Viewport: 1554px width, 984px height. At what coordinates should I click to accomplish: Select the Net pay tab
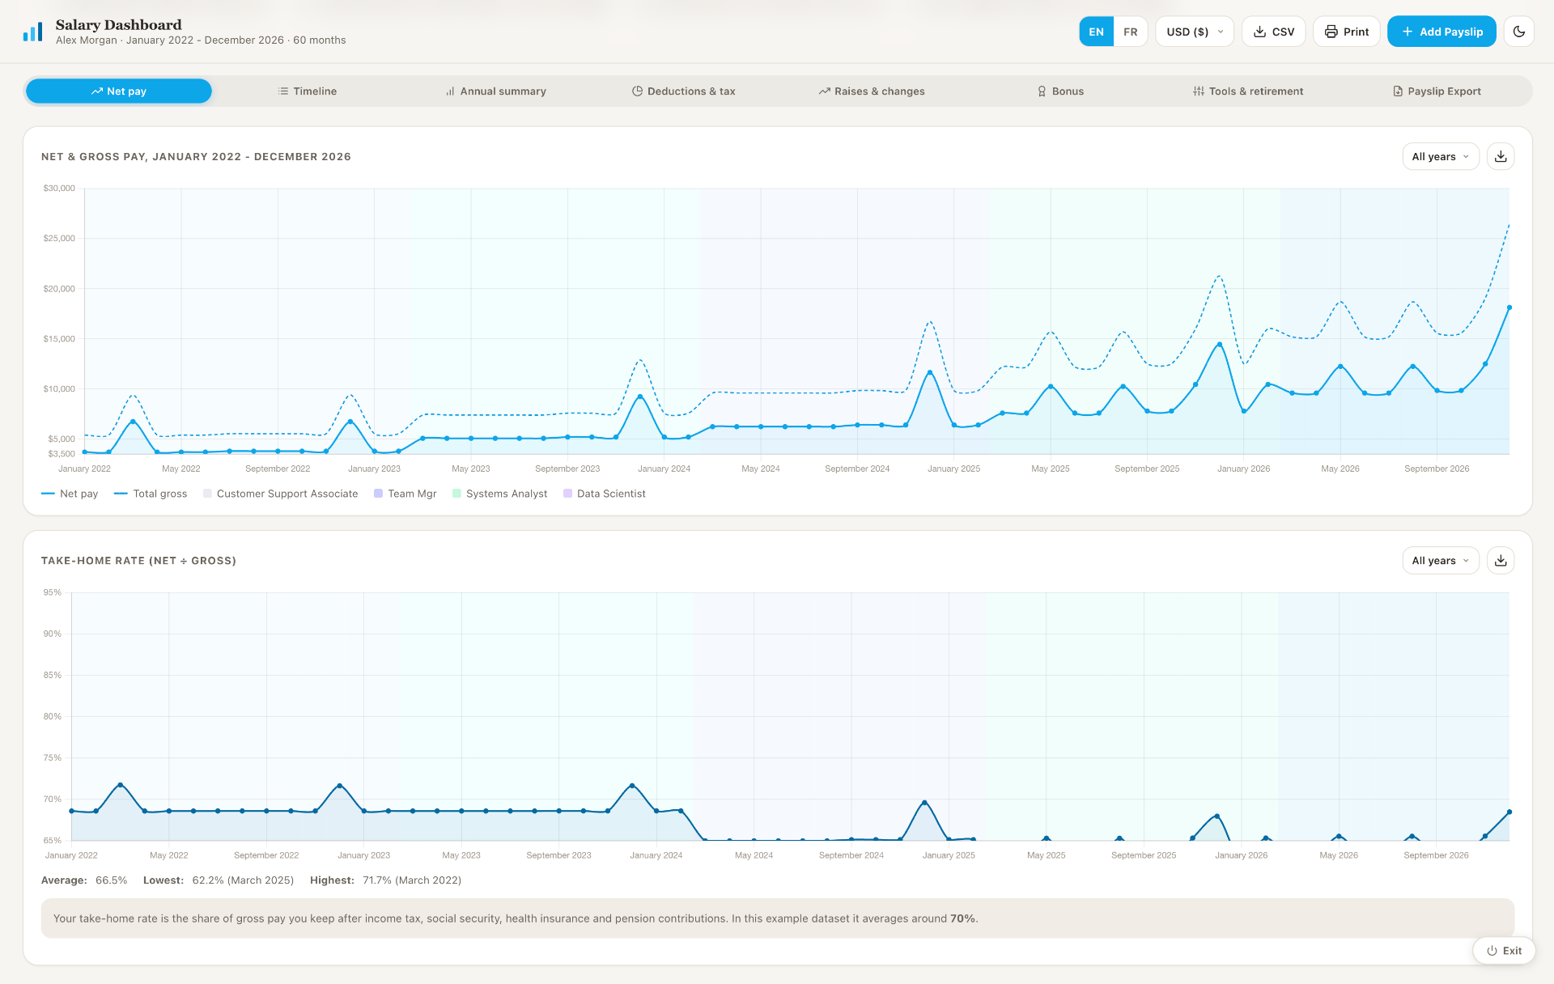coord(119,91)
